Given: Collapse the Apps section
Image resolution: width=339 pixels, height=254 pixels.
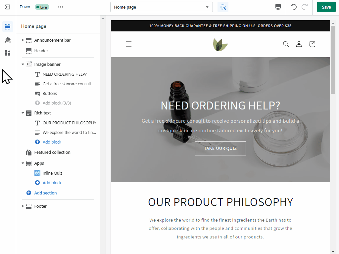Looking at the screenshot, I should (x=23, y=163).
